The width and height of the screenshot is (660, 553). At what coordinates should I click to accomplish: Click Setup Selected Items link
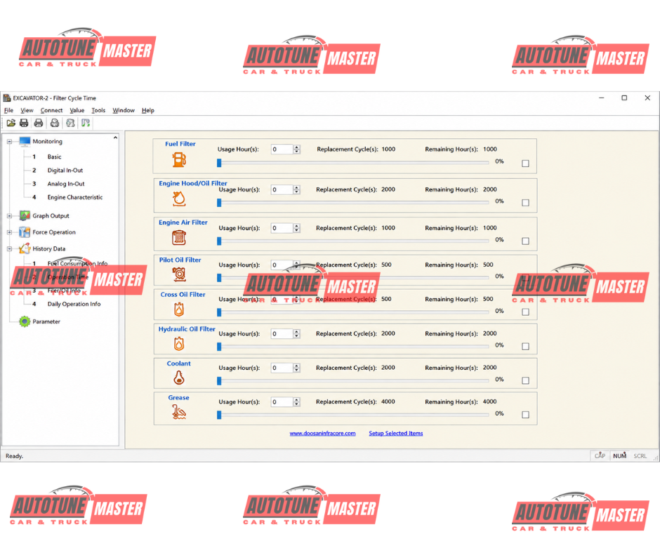click(x=396, y=433)
